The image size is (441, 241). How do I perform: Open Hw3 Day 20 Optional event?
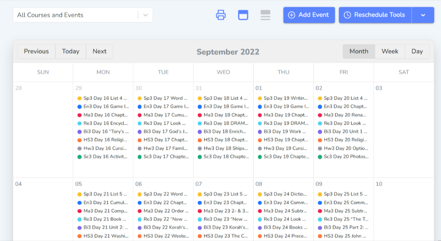pyautogui.click(x=343, y=148)
